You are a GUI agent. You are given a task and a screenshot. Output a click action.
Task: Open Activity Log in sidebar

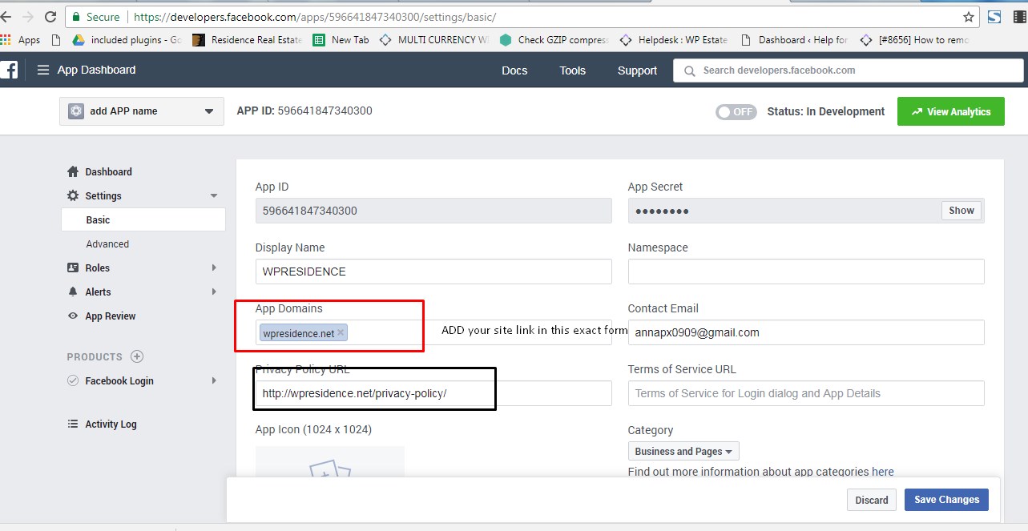(x=111, y=424)
